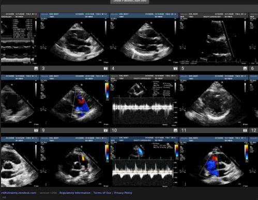Image resolution: width=258 pixels, height=200 pixels.
Task: Open the partially visible thumbnail number 12
Action: pos(254,101)
